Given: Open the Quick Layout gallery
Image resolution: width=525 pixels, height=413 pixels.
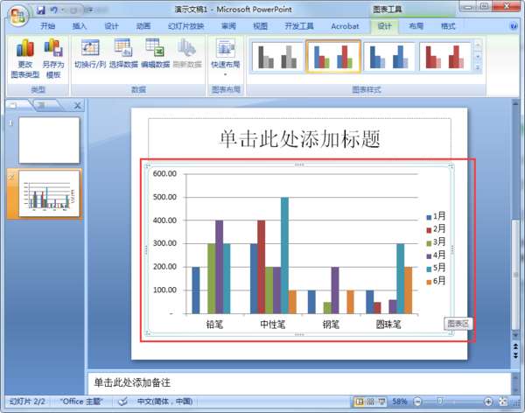Looking at the screenshot, I should point(226,57).
